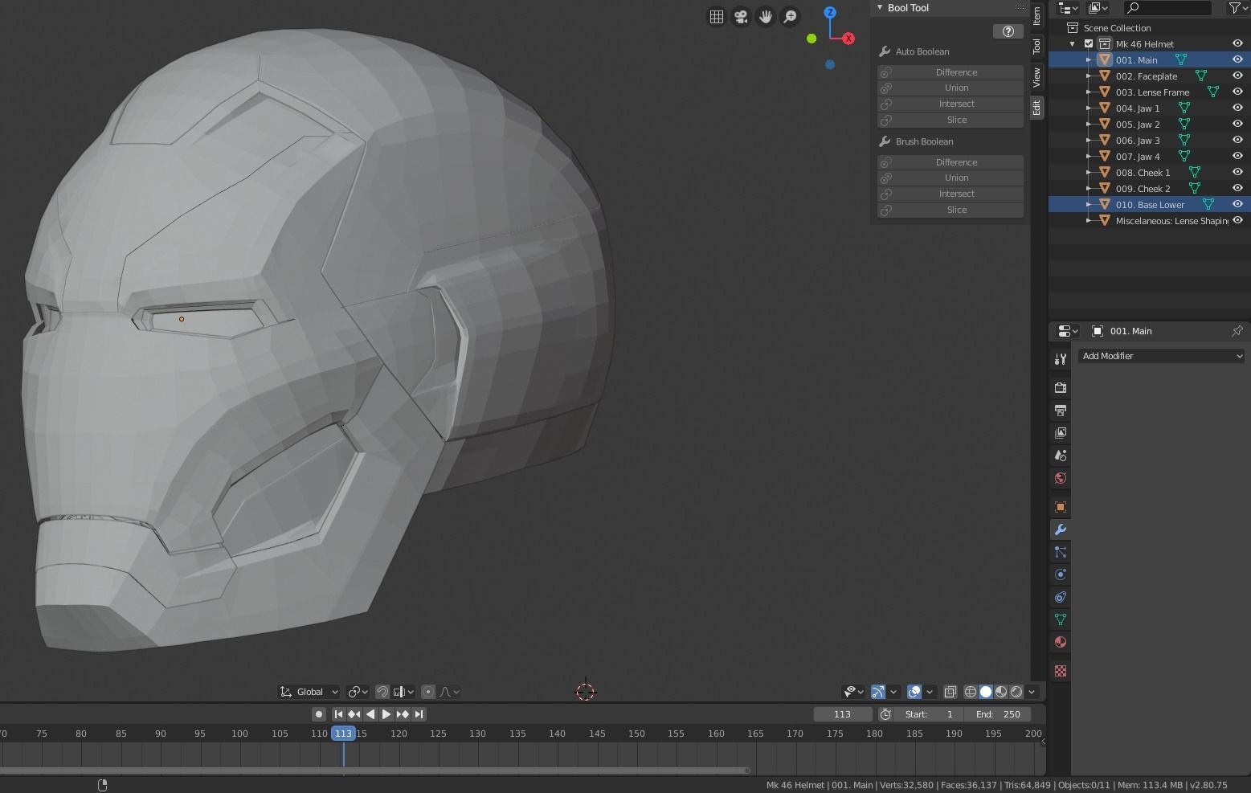Screen dimensions: 1251x793
Task: Toggle viewport gizmo display button
Action: pos(878,692)
